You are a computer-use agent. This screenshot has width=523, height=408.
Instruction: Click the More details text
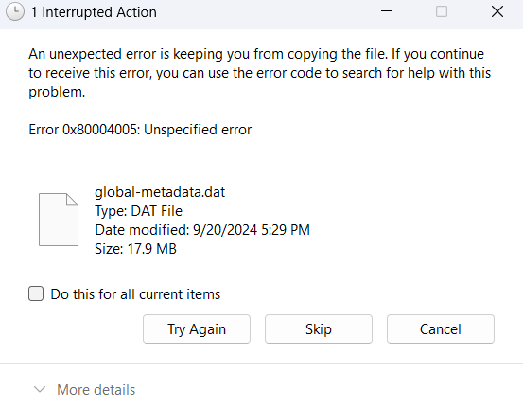coord(96,390)
